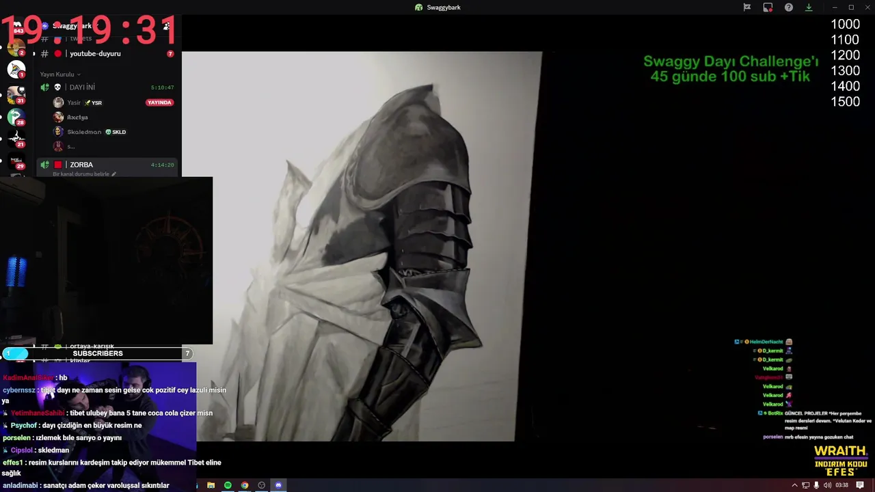
Task: Click the Axelya username in voice list
Action: click(77, 117)
